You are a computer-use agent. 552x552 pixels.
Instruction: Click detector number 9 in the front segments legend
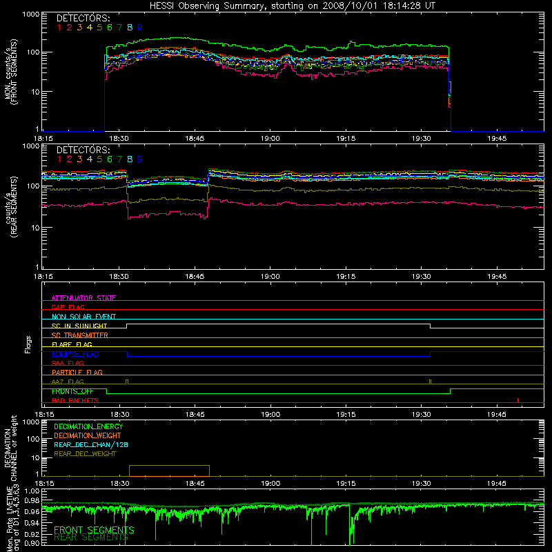(140, 28)
